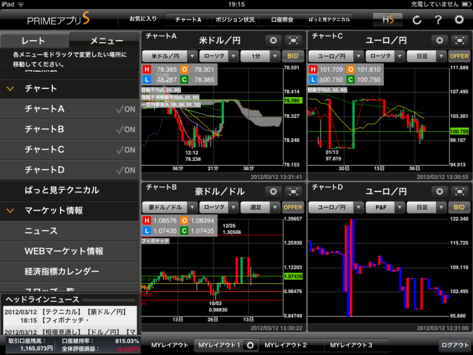
Task: Maximize Chart A with fullscreen icon
Action: pyautogui.click(x=293, y=41)
